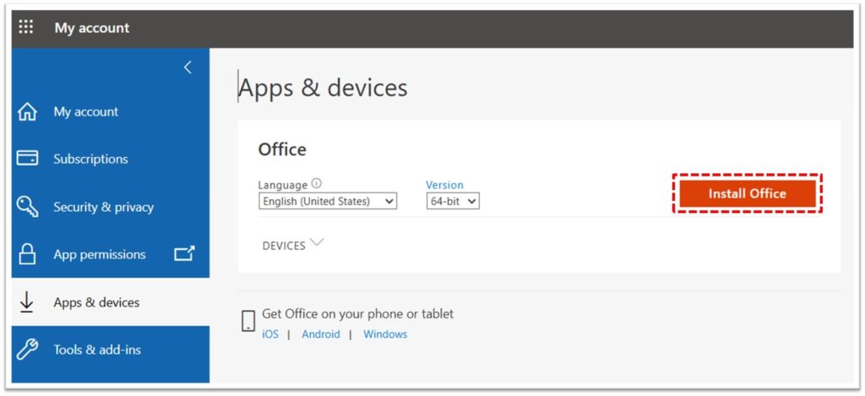Click the DEVICES label text
Image resolution: width=865 pixels, height=396 pixels.
click(x=284, y=246)
